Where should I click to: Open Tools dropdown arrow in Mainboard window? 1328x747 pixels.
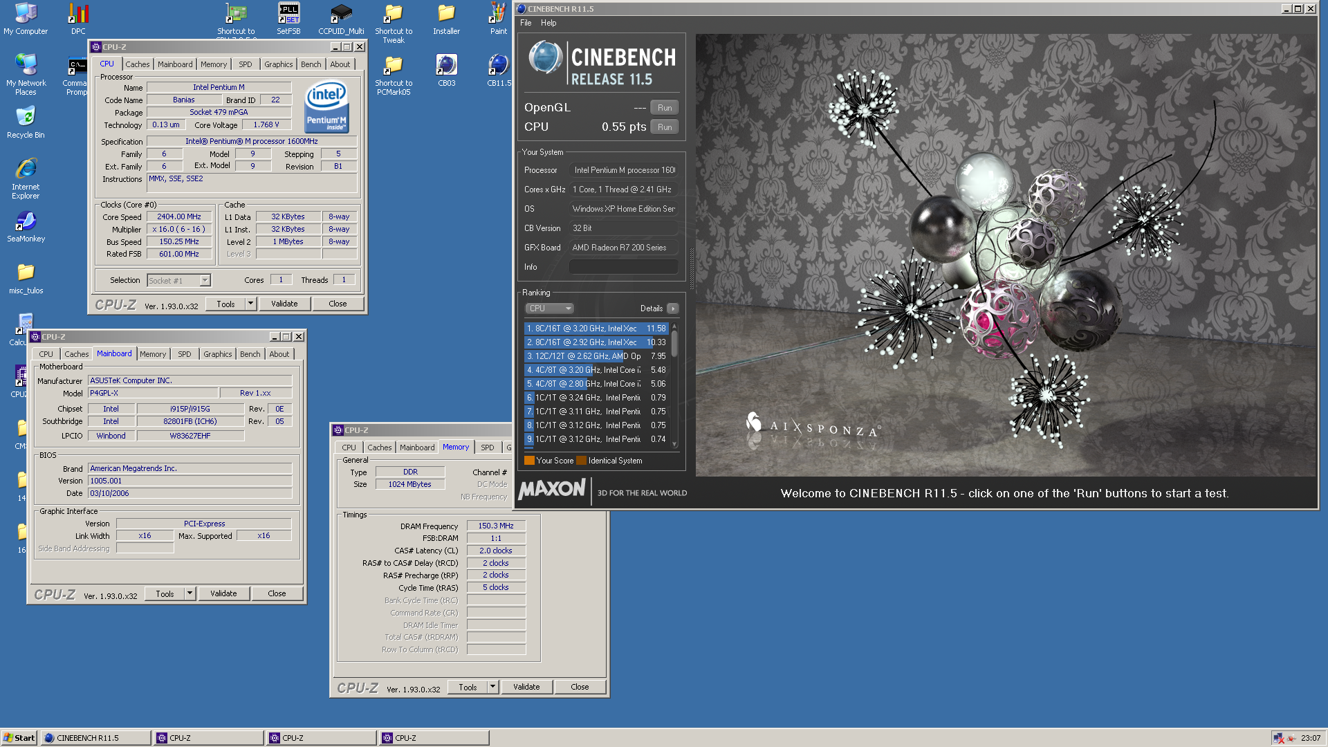click(x=190, y=593)
